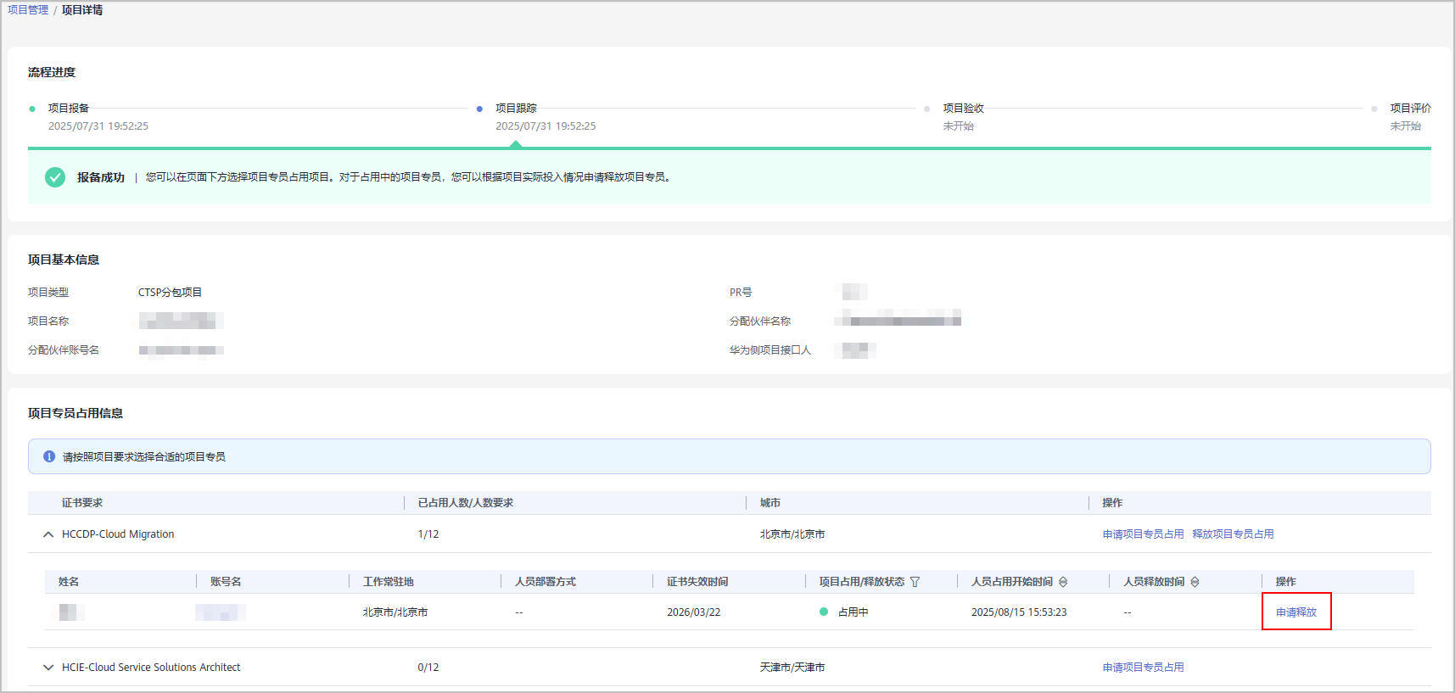Click the blue info icon in notice bar

[49, 456]
